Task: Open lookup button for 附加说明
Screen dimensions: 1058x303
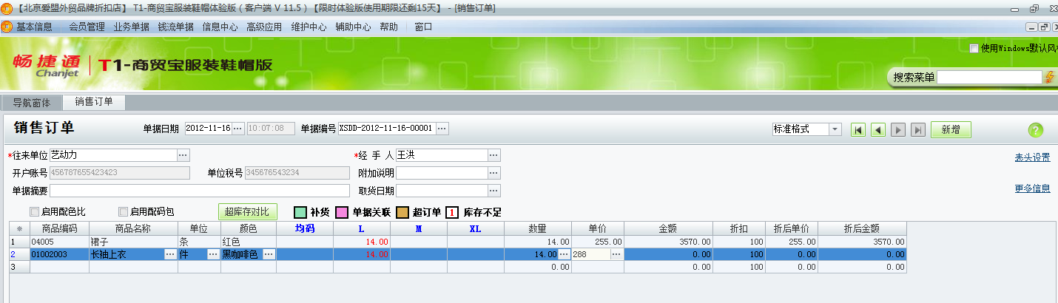Action: coord(494,173)
